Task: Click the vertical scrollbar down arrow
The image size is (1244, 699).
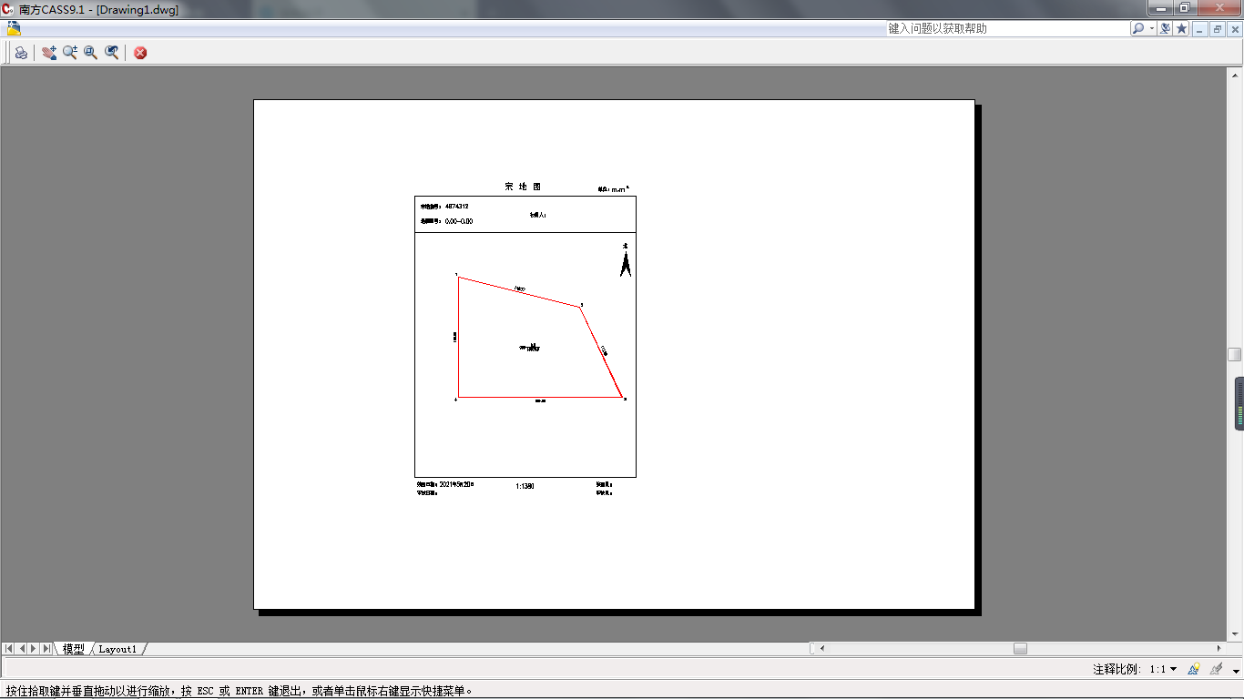Action: [x=1234, y=633]
